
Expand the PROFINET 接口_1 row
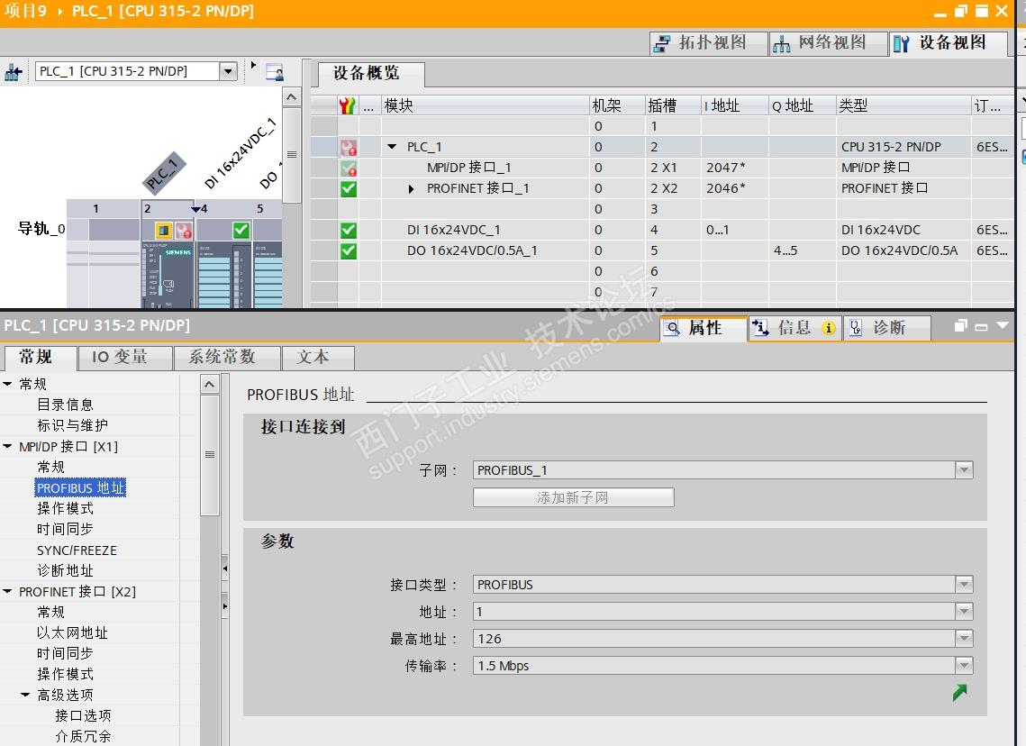click(x=411, y=189)
